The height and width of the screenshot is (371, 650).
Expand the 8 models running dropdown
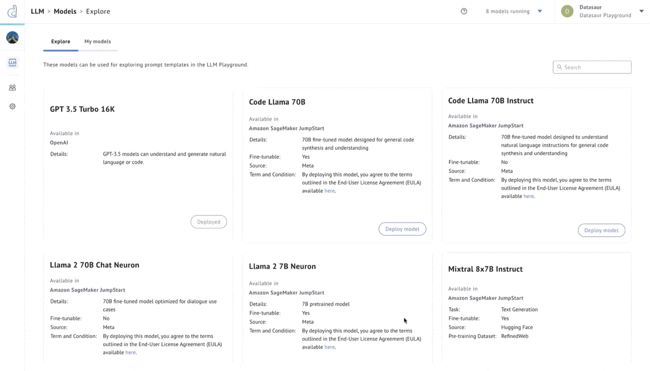[x=540, y=11]
